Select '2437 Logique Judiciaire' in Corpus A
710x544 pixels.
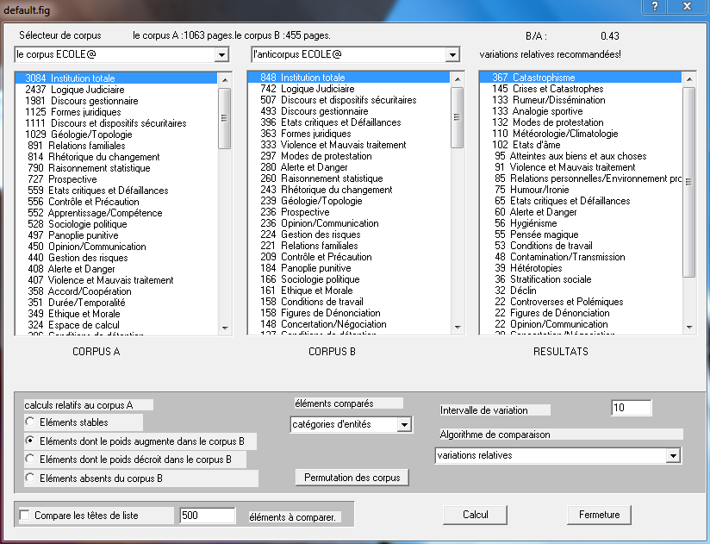[116, 90]
